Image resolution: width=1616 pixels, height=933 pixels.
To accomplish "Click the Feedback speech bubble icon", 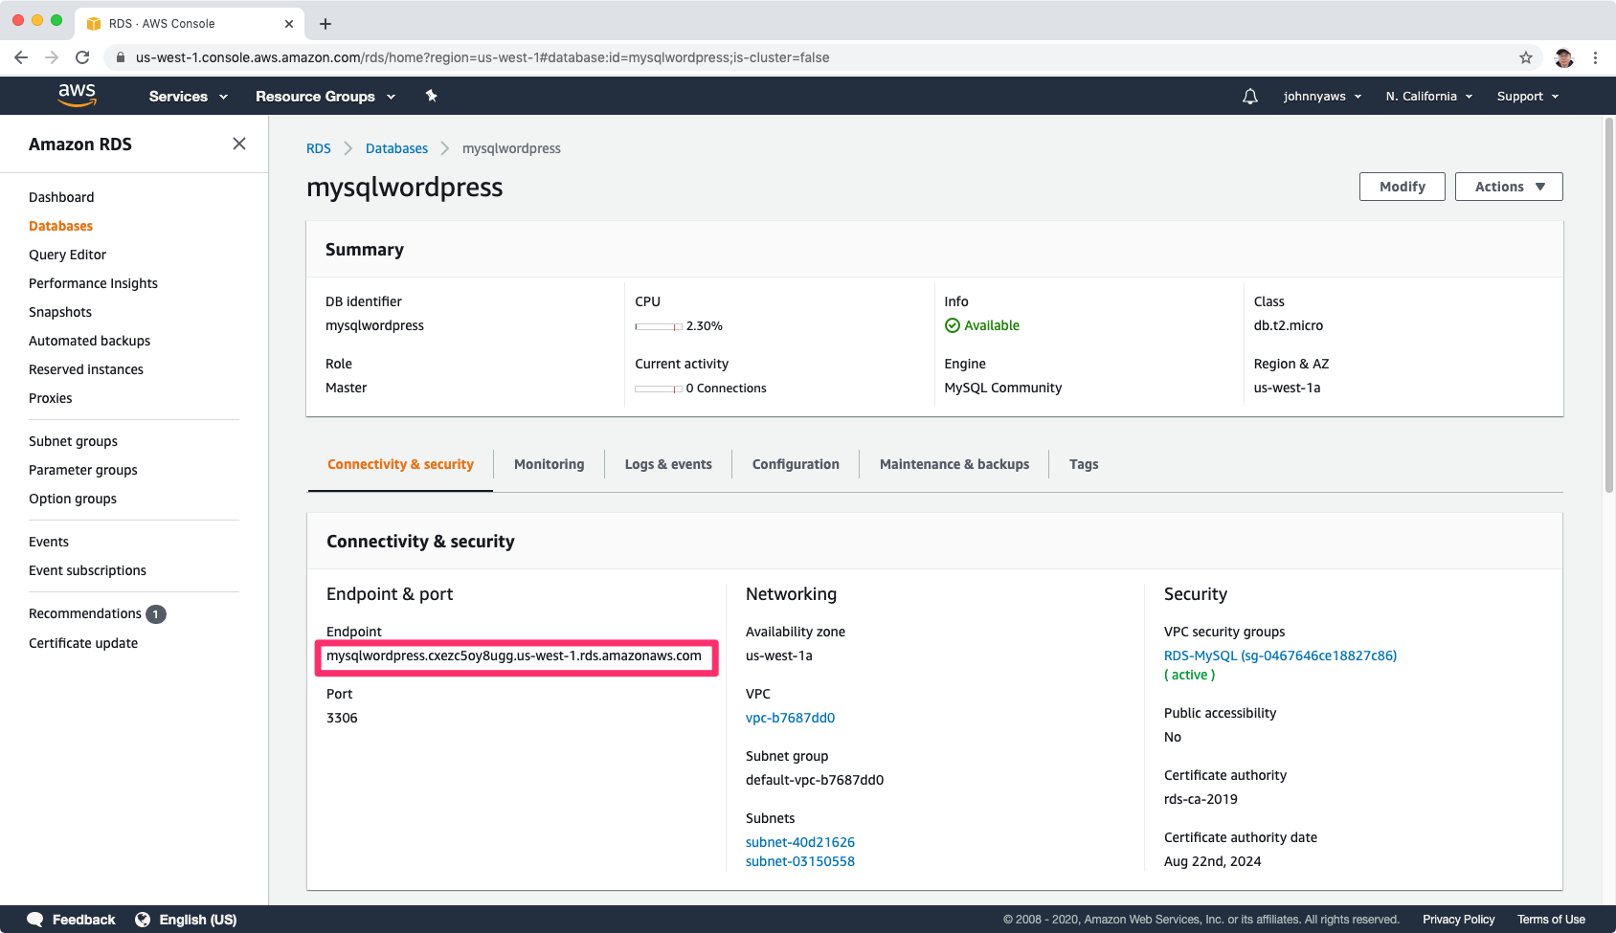I will (x=35, y=920).
